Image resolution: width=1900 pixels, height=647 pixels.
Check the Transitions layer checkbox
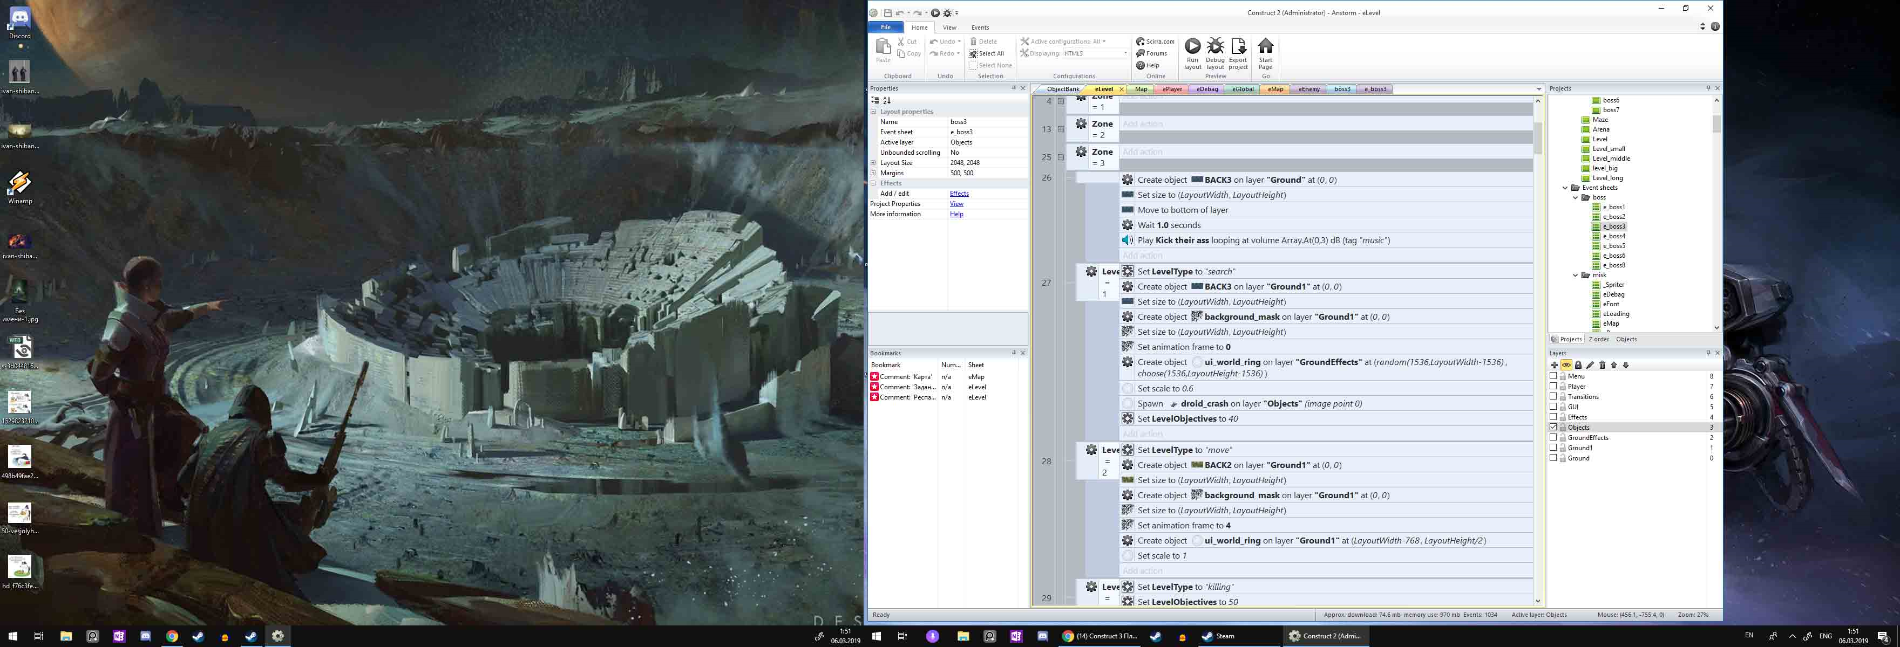[1553, 396]
